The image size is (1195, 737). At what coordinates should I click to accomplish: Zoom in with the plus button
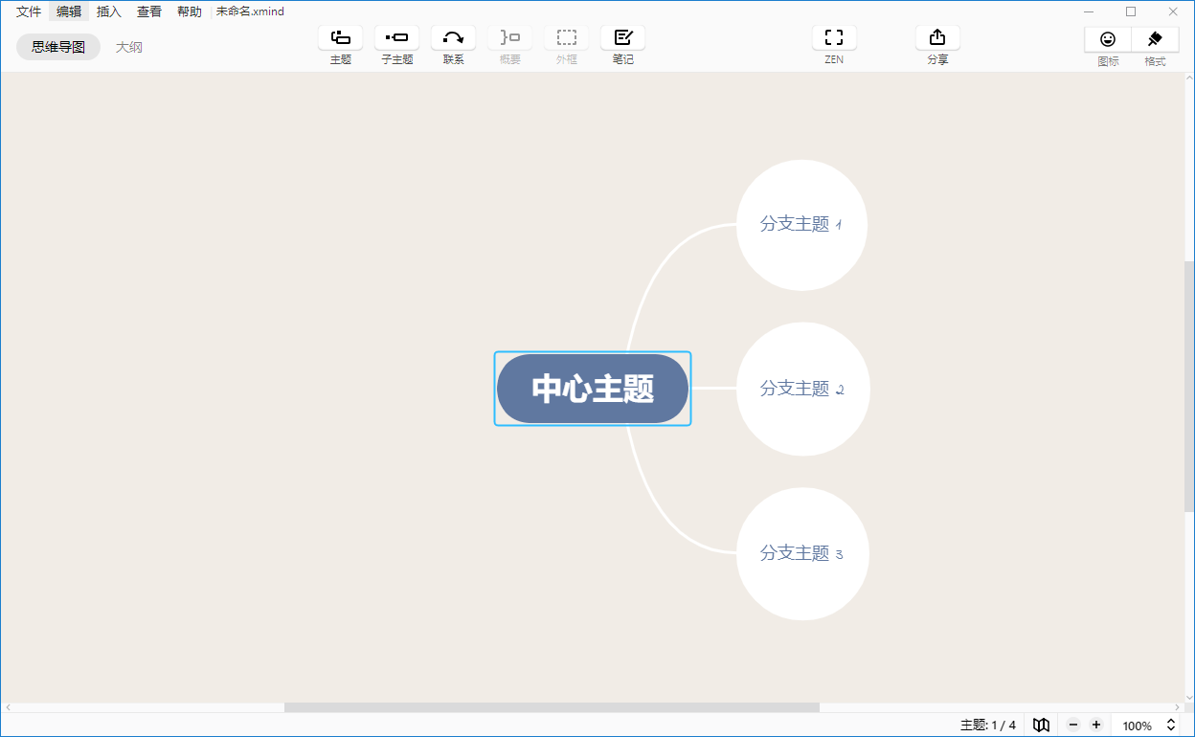[x=1096, y=726]
